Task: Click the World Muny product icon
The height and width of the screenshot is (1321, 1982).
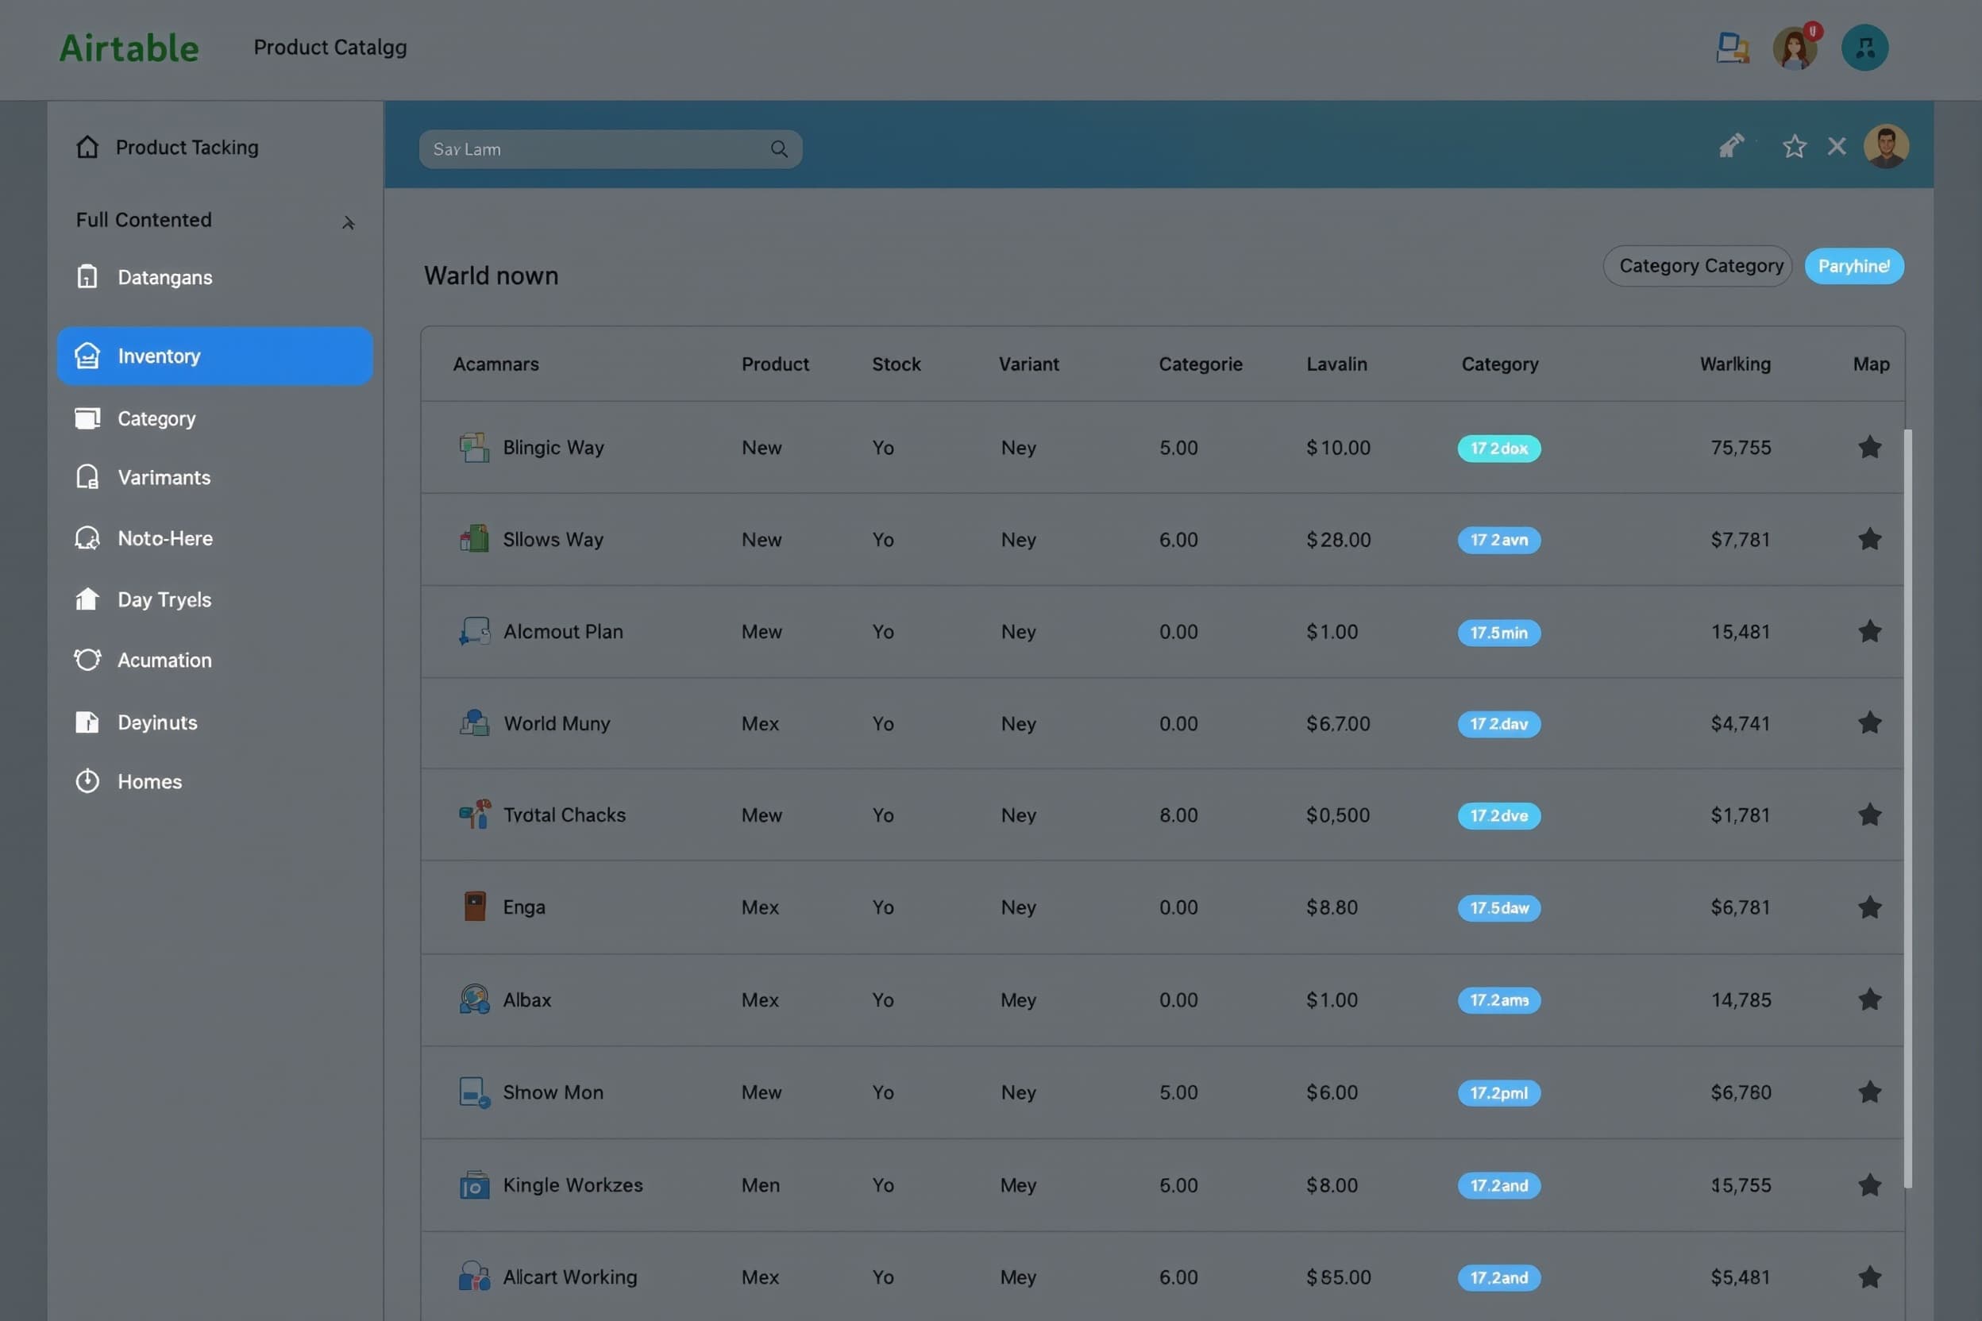Action: coord(474,723)
